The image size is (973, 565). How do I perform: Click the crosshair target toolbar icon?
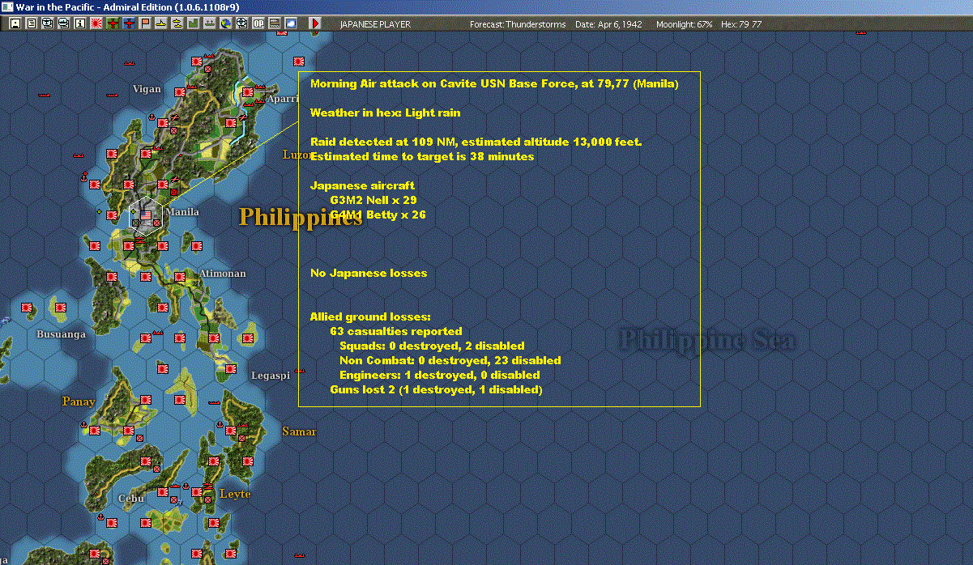[241, 23]
